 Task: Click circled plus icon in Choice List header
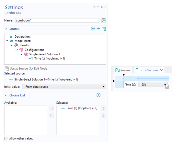98,95
